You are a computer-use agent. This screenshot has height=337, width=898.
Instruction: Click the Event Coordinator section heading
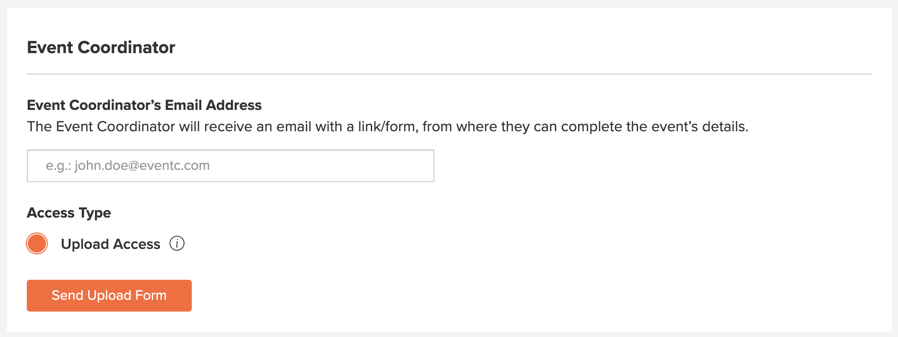tap(101, 47)
